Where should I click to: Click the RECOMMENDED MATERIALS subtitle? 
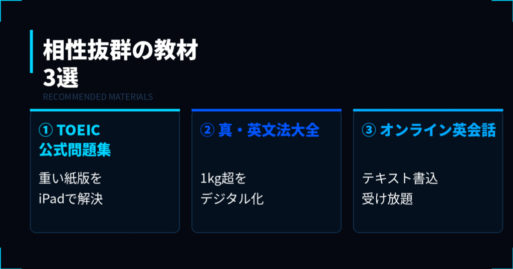[x=98, y=96]
